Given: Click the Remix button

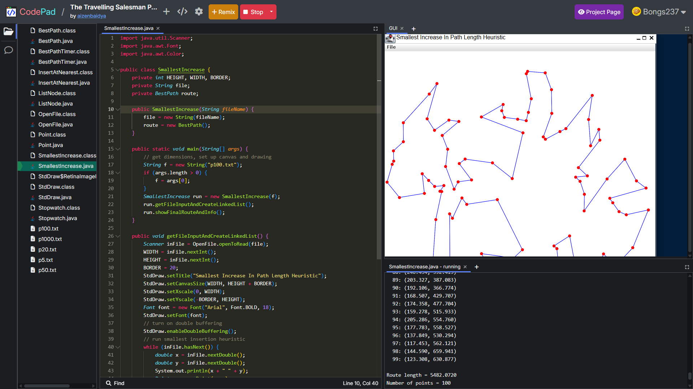Looking at the screenshot, I should click(x=223, y=12).
